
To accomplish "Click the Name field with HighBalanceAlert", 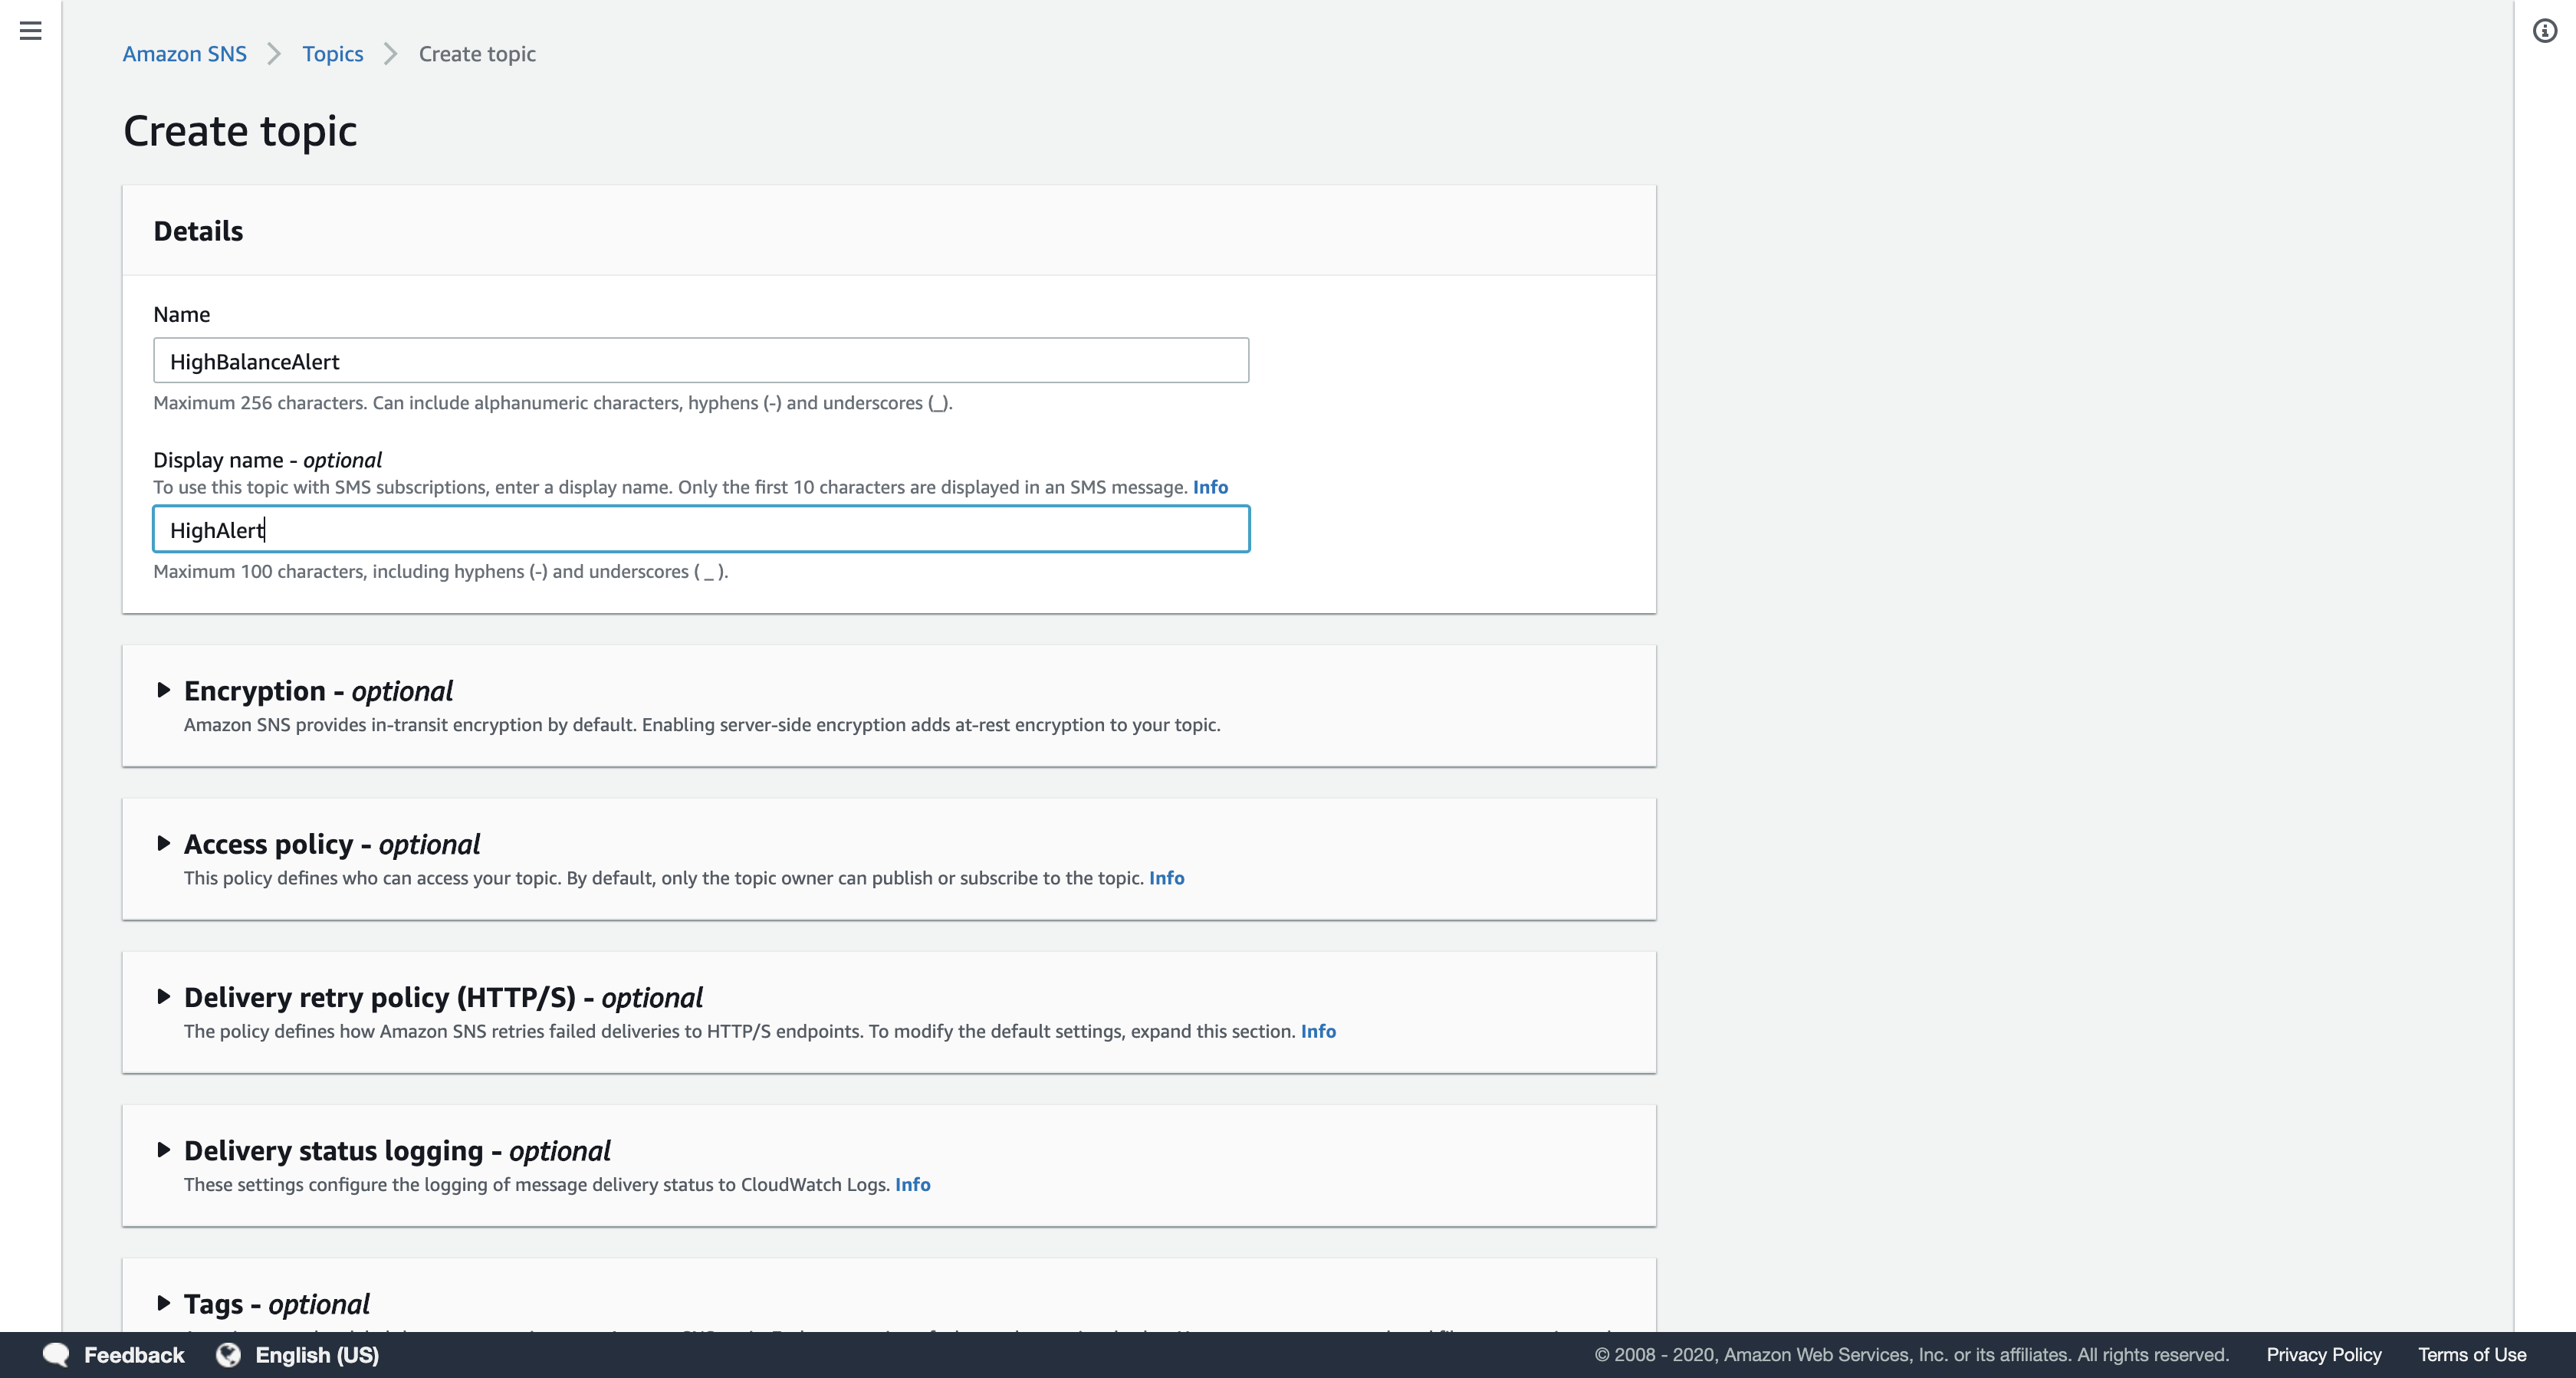I will coord(700,361).
